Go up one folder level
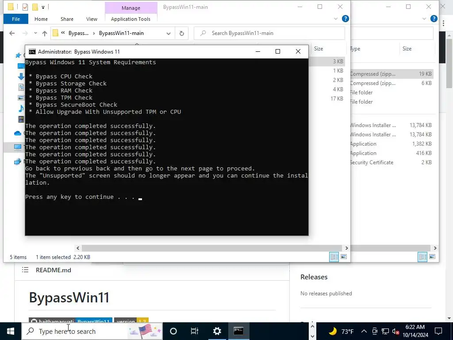The image size is (453, 340). pyautogui.click(x=45, y=33)
